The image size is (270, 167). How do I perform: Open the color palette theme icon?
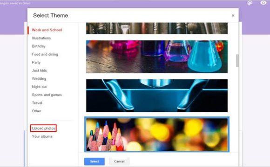point(250,3)
